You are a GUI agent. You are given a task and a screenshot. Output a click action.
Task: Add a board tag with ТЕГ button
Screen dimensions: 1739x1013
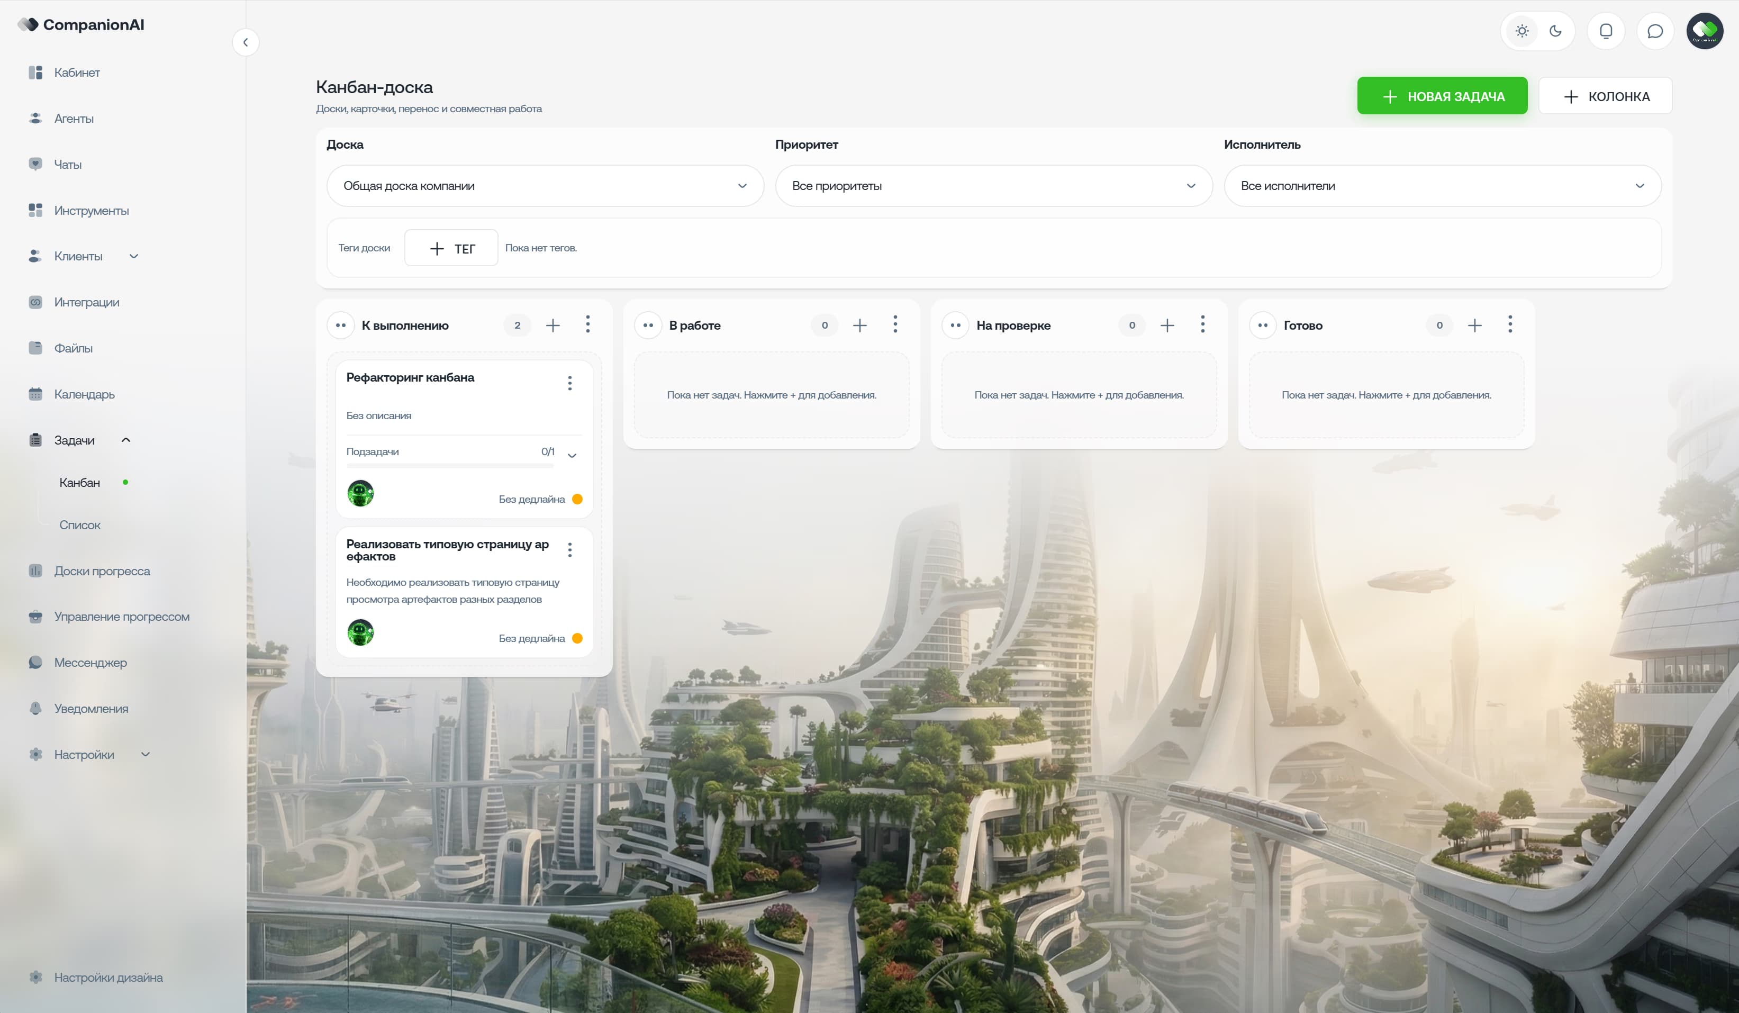point(451,248)
